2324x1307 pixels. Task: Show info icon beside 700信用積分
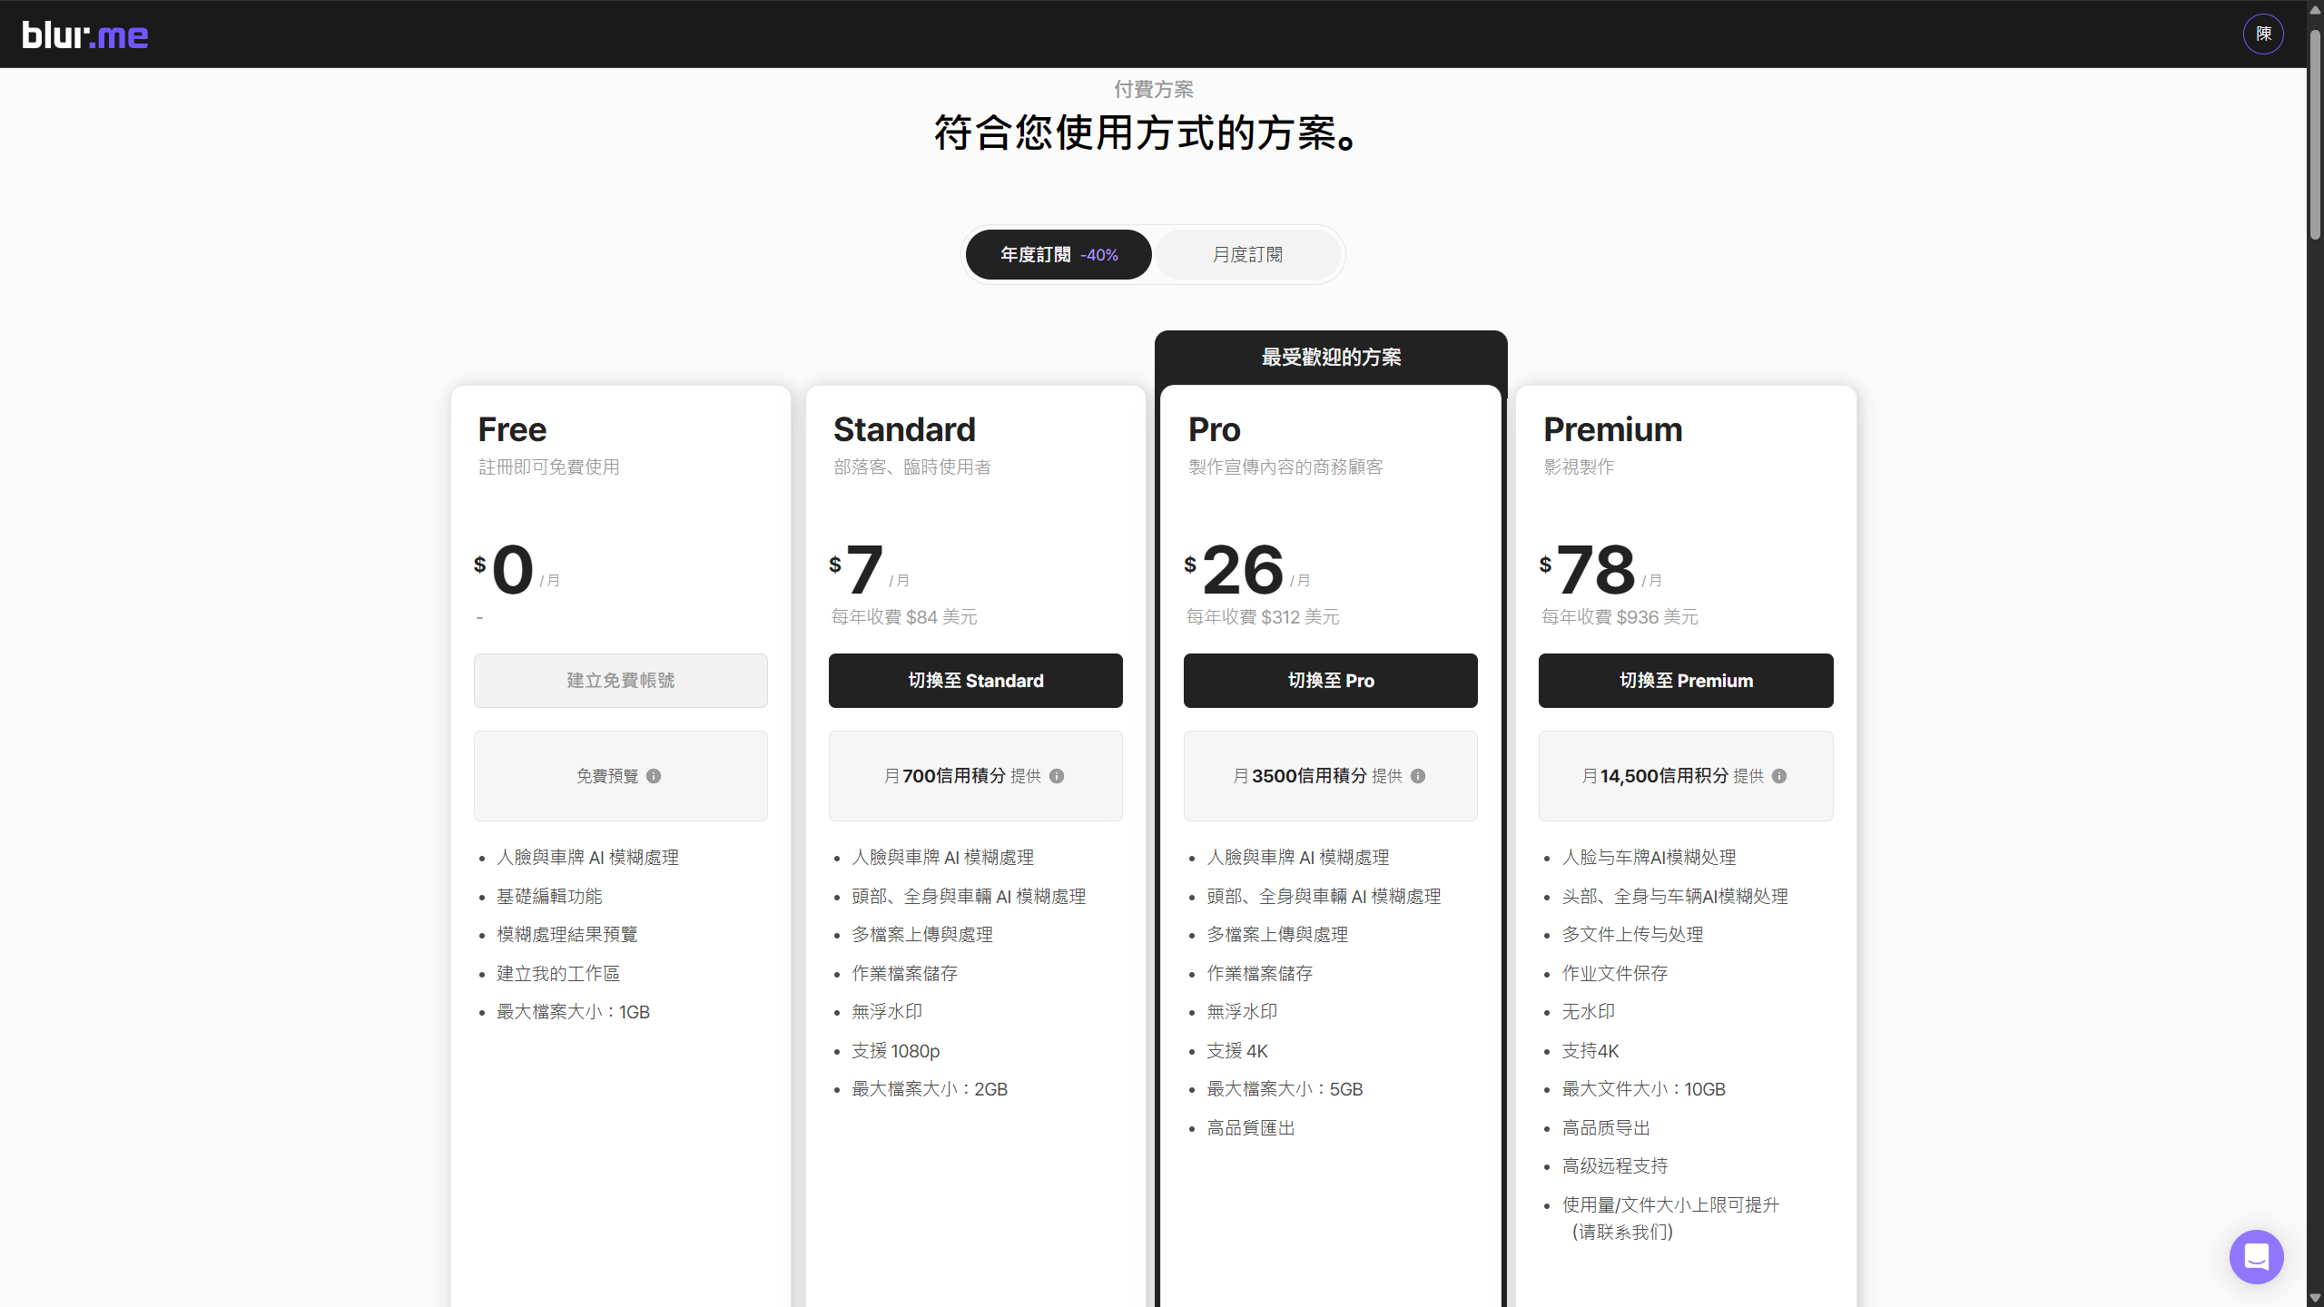(x=1057, y=776)
